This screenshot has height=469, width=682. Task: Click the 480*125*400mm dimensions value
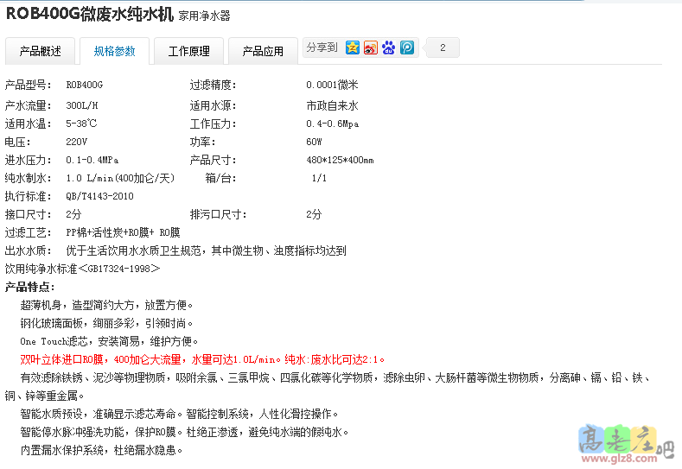(x=340, y=160)
